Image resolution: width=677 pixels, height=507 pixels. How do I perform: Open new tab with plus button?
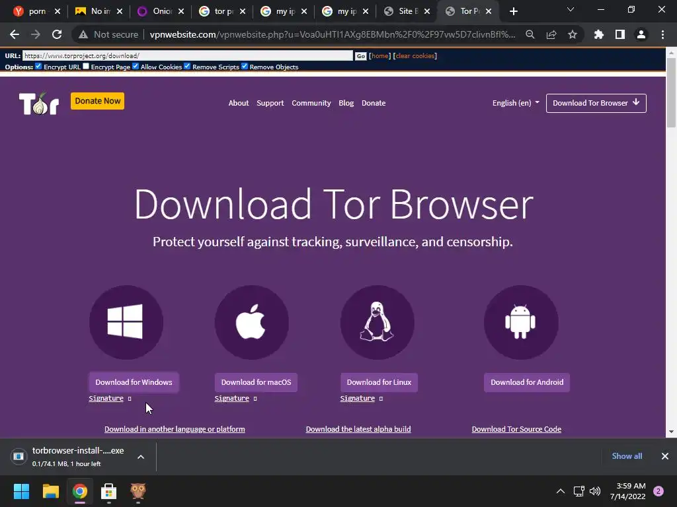tap(513, 11)
